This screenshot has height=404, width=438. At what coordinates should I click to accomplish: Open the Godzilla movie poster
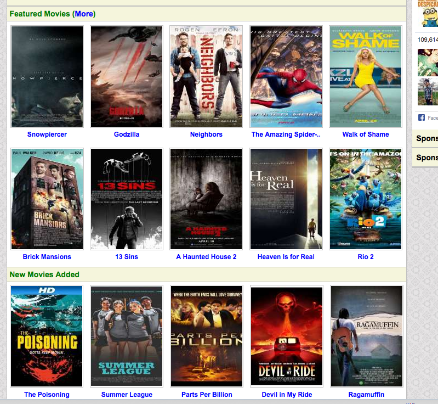[127, 76]
